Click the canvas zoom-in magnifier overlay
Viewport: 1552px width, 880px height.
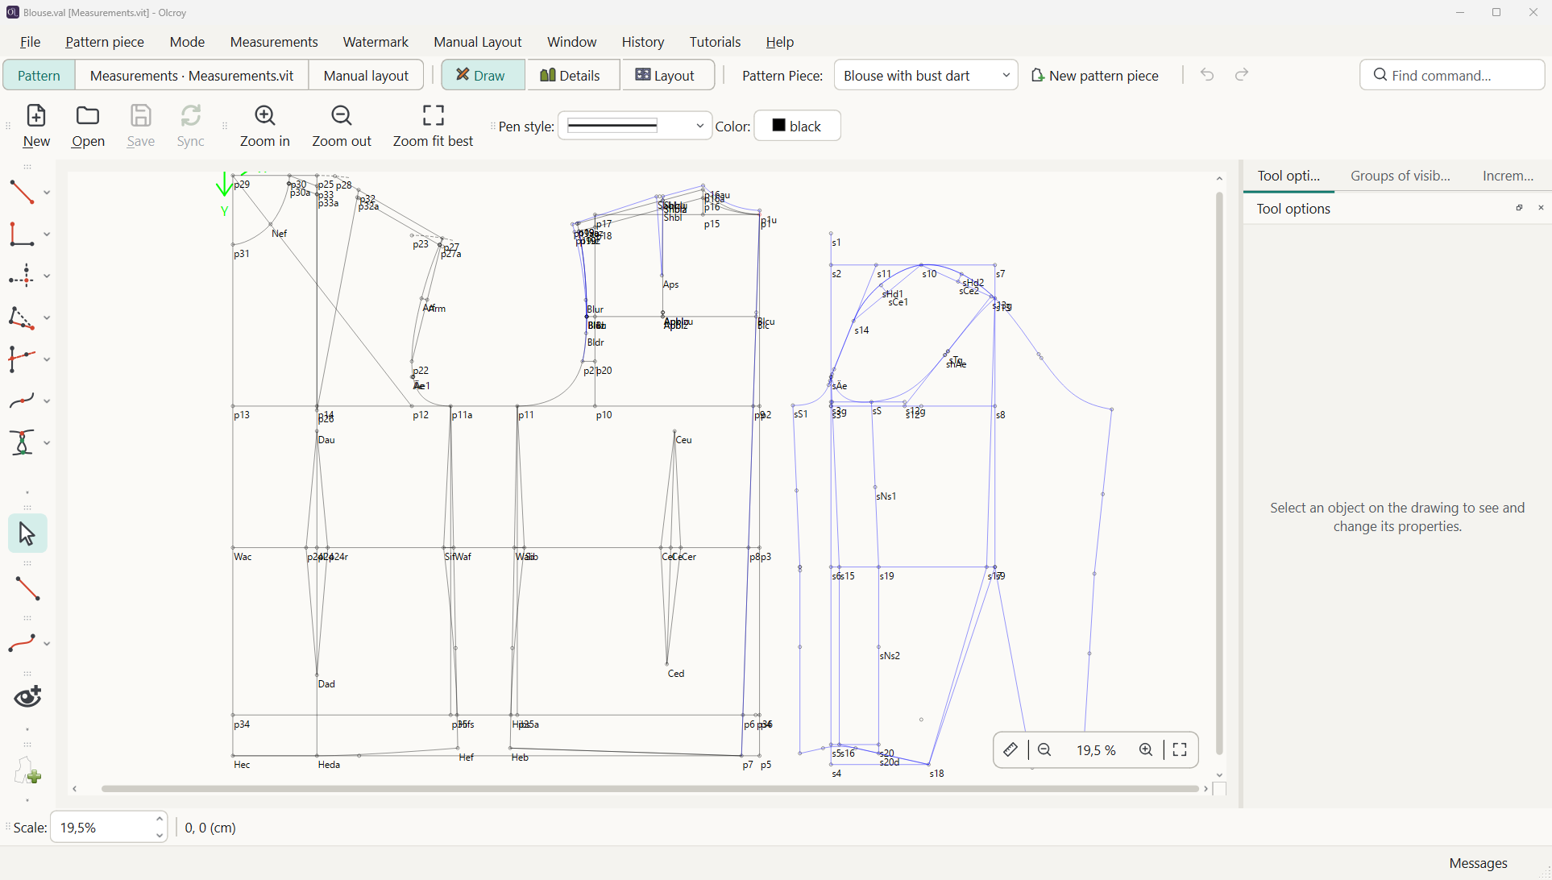coord(1146,750)
